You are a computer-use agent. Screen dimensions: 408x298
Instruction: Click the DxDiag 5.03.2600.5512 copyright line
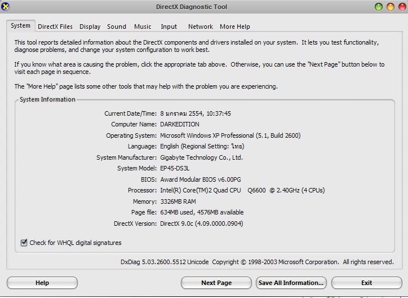pyautogui.click(x=257, y=262)
